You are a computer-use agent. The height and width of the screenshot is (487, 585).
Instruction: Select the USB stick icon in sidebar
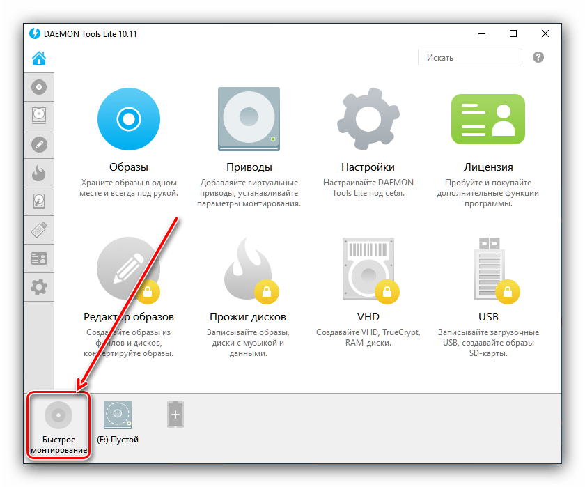[x=39, y=230]
